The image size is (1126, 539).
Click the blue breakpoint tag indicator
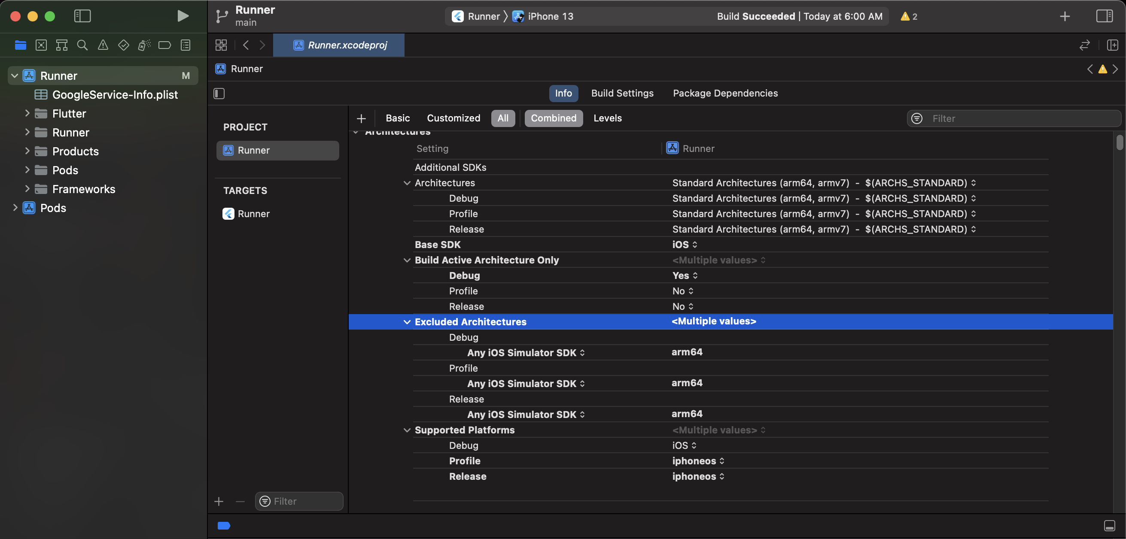click(x=224, y=526)
